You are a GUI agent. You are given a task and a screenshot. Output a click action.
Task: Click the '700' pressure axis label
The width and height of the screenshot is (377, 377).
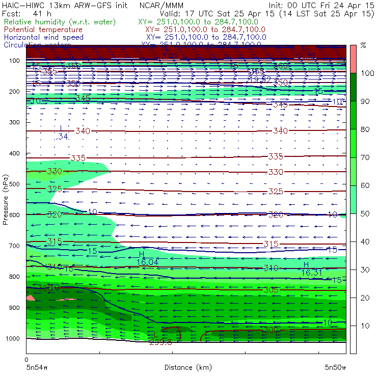point(14,246)
